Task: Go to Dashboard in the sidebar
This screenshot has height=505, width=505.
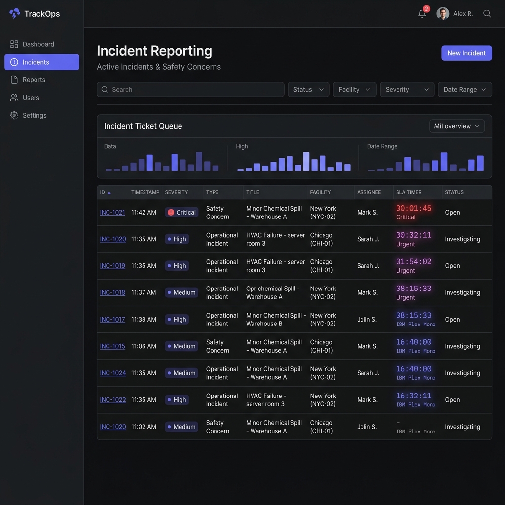Action: [42, 44]
